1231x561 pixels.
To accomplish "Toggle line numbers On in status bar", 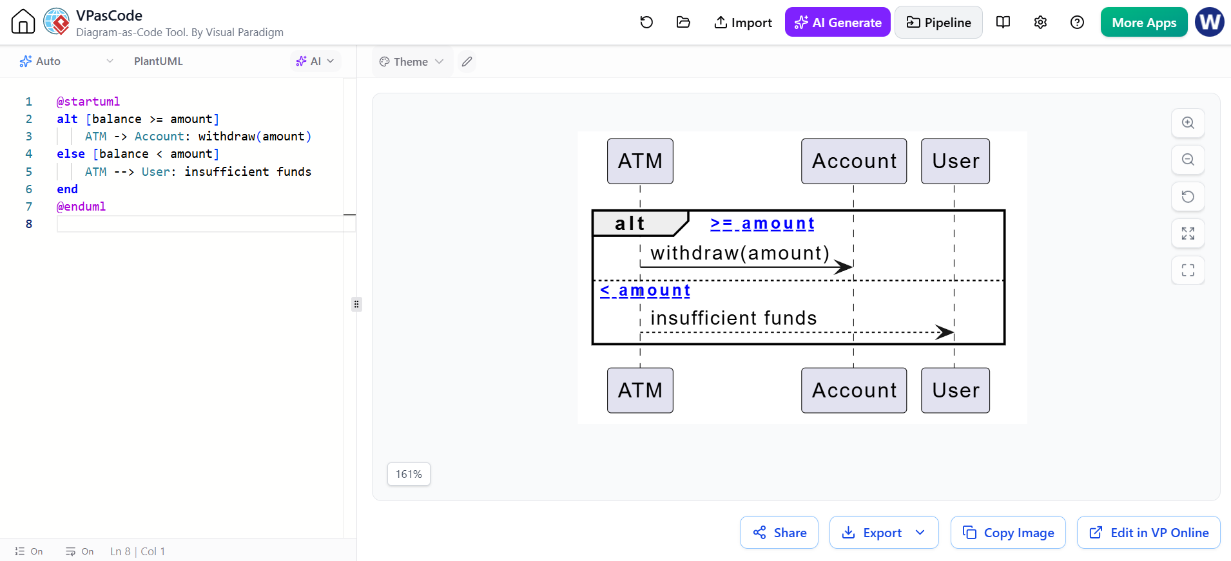I will coord(29,551).
